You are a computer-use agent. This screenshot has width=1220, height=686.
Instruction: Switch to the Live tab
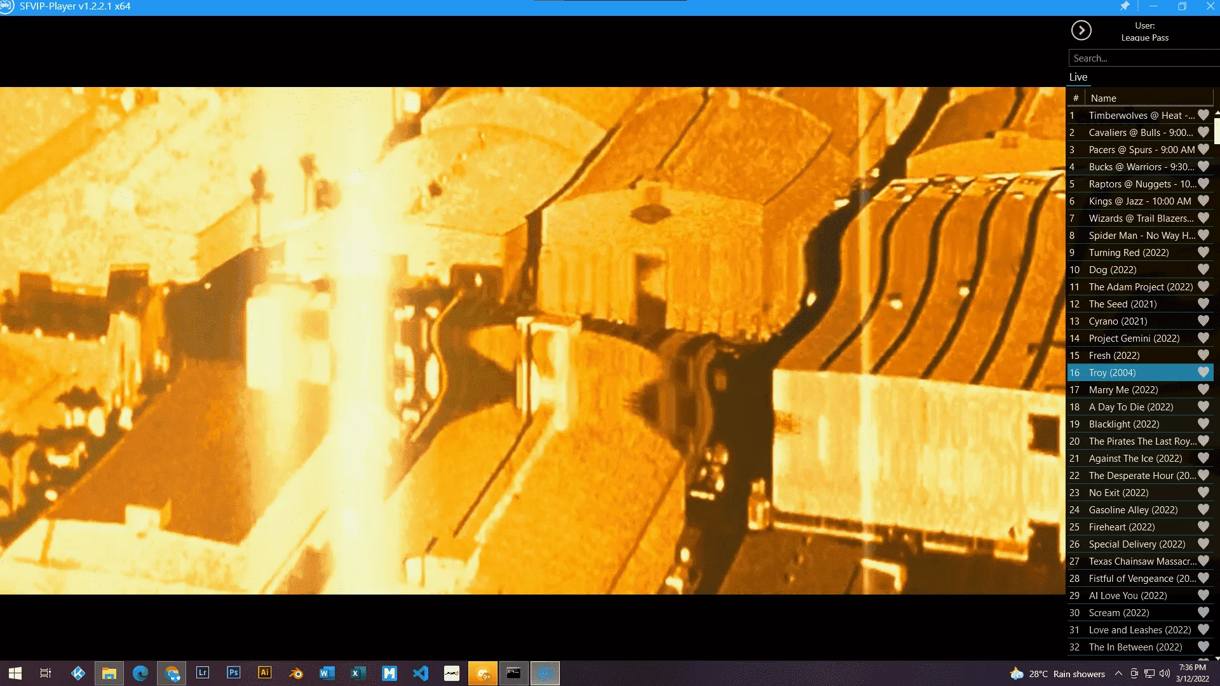pyautogui.click(x=1078, y=77)
